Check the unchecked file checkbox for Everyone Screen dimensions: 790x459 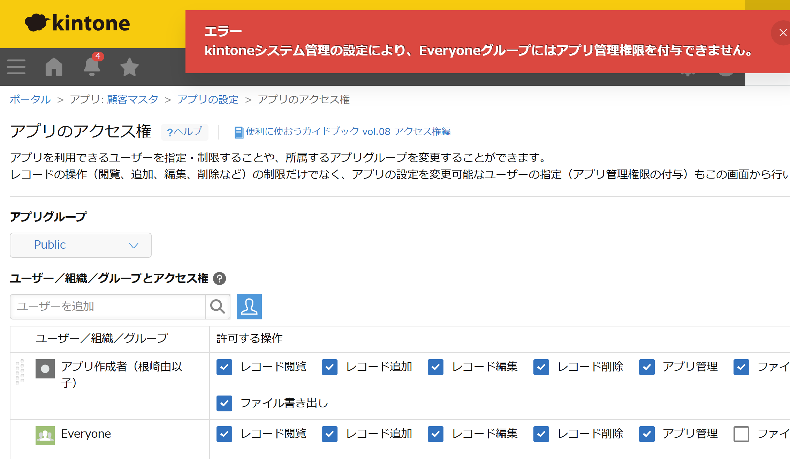pyautogui.click(x=741, y=434)
